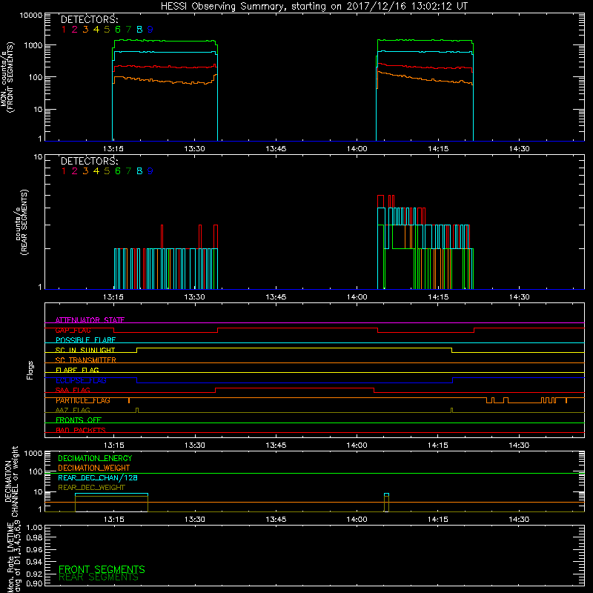Select orange detector 3 in front segments legend
The height and width of the screenshot is (593, 593).
[x=85, y=30]
